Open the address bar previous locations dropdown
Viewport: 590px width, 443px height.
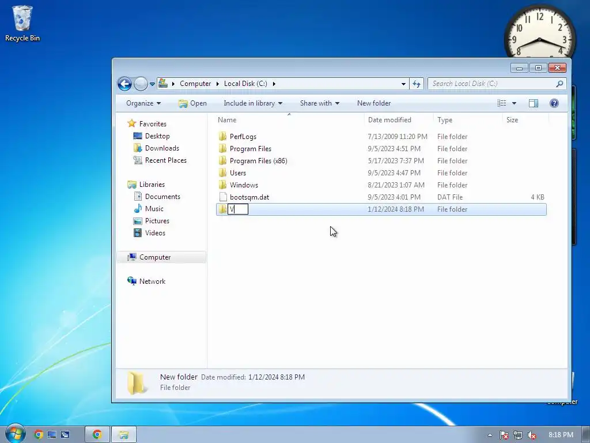click(x=403, y=84)
